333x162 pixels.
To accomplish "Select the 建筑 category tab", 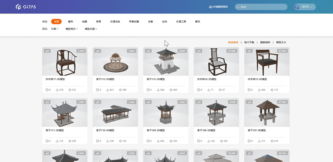I will pyautogui.click(x=70, y=22).
